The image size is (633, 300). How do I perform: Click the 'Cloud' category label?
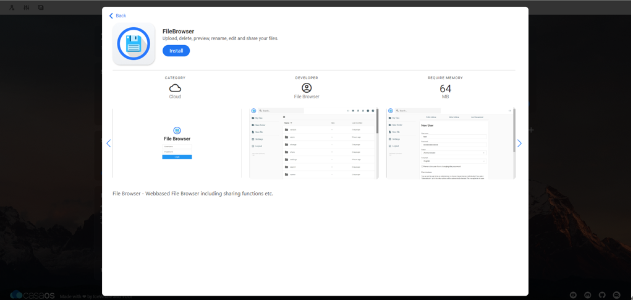coord(175,97)
